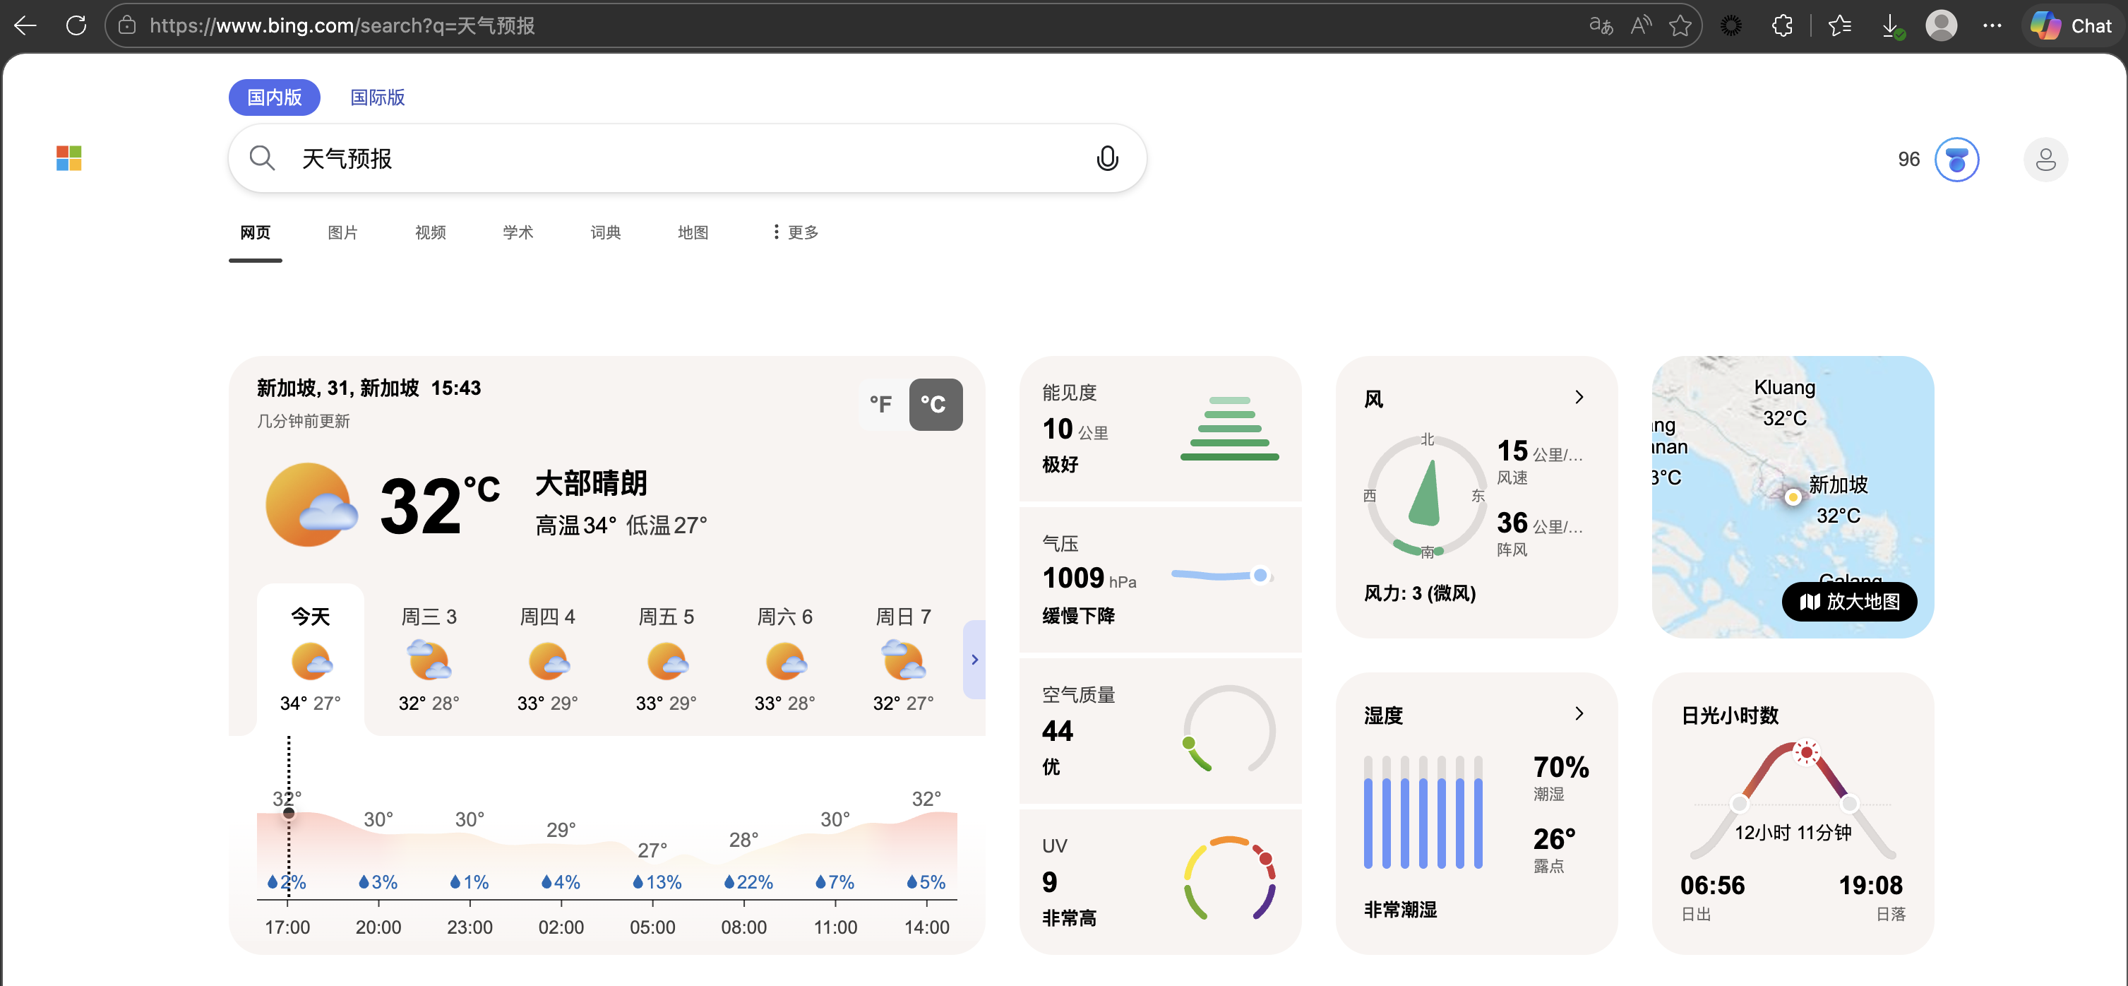The image size is (2128, 986).
Task: Click the browser profile avatar
Action: pos(1942,25)
